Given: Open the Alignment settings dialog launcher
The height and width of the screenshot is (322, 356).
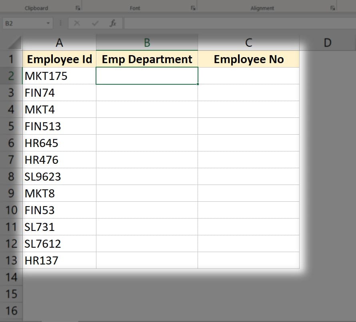Looking at the screenshot, I should coord(332,8).
